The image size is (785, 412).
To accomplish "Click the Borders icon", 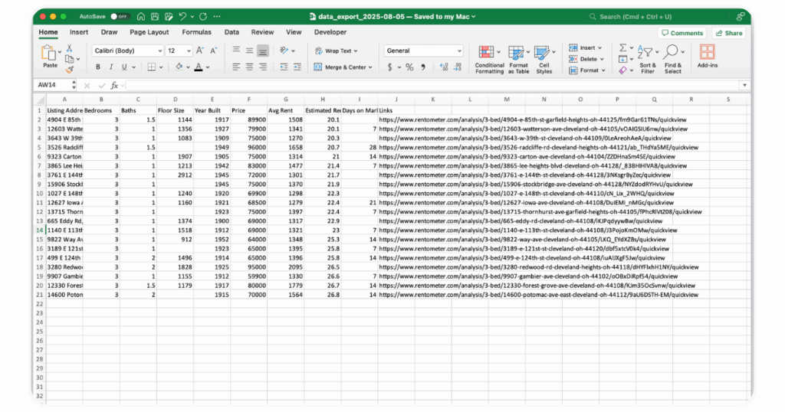I will tap(152, 67).
